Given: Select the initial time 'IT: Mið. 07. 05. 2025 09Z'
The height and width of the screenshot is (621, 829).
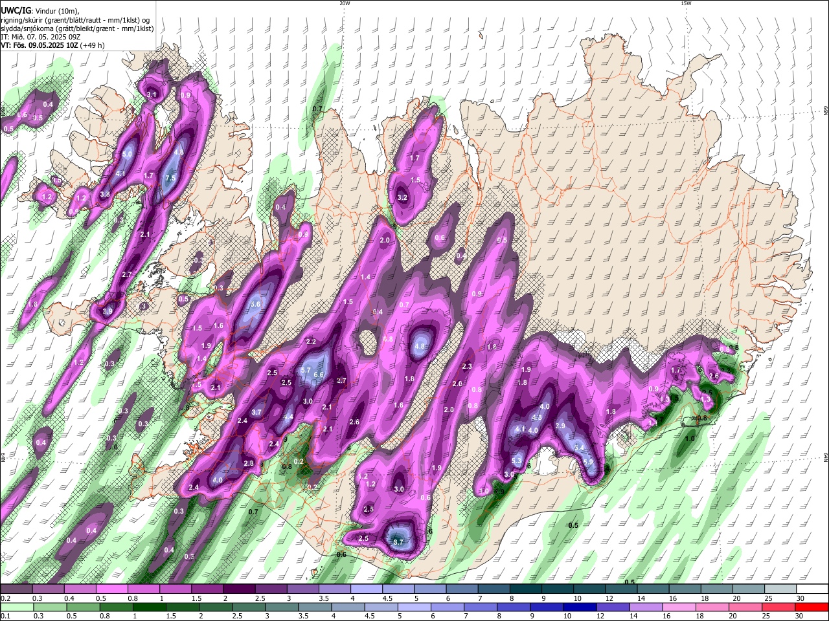Looking at the screenshot, I should pos(40,37).
